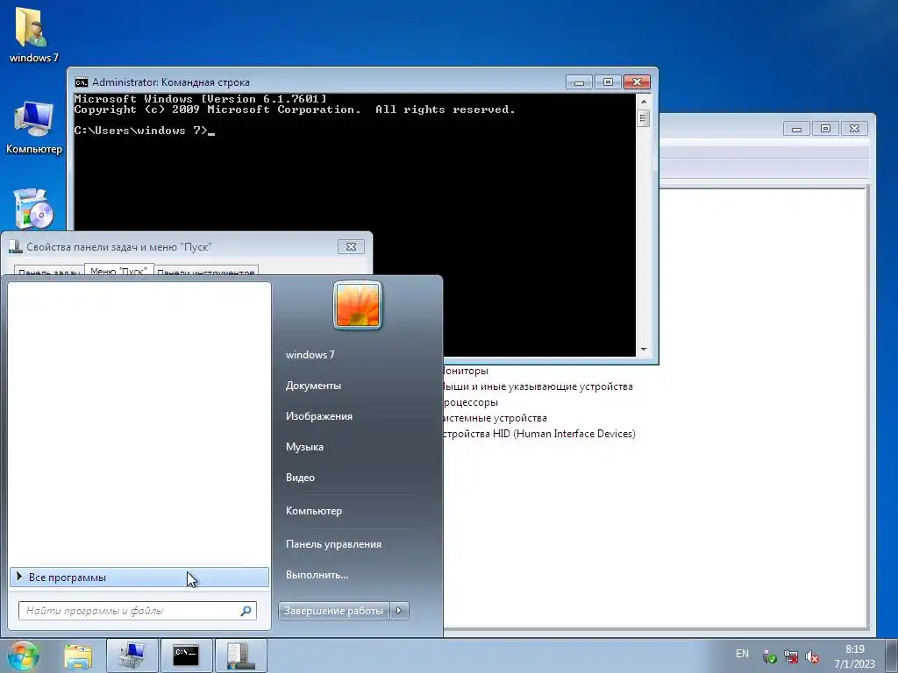Switch to the Command Prompt taskbar button
Viewport: 898px width, 673px height.
point(186,655)
